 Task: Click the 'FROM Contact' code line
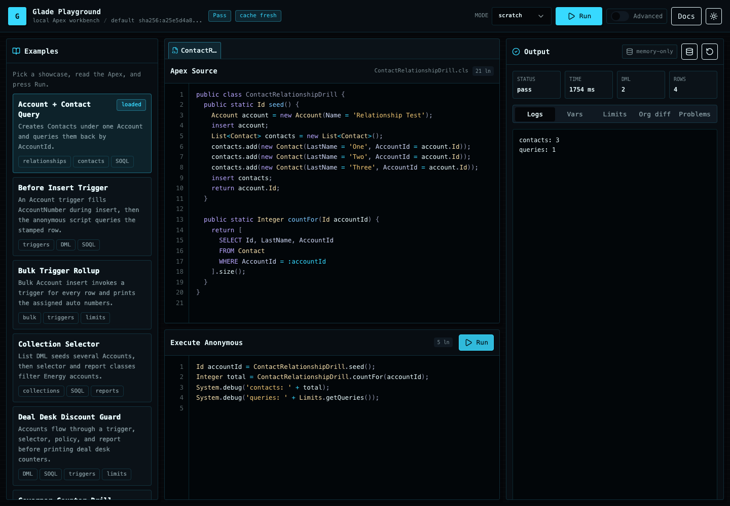242,251
